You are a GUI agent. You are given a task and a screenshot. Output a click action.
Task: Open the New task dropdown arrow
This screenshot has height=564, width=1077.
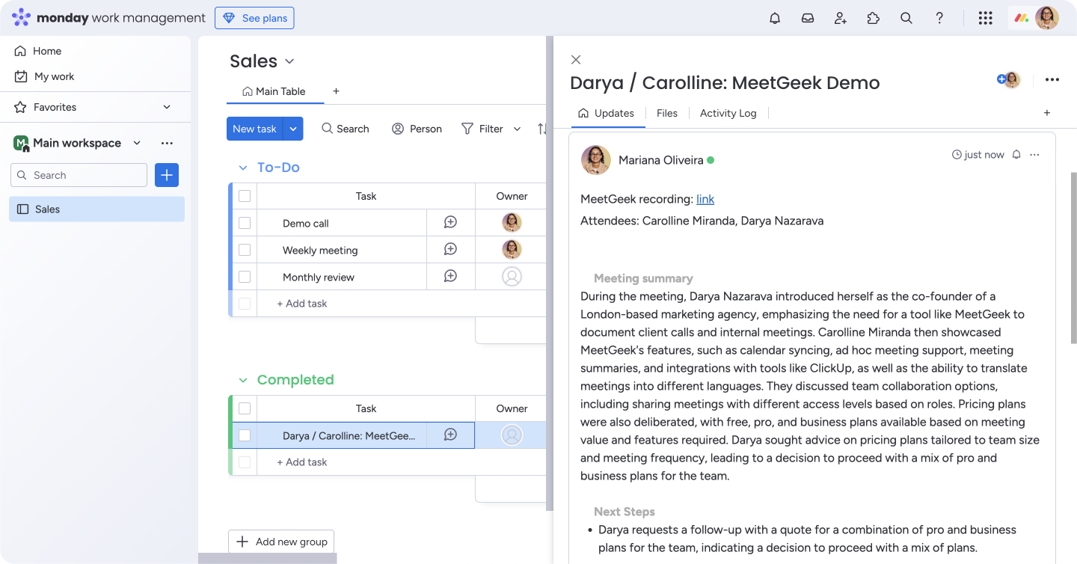click(x=293, y=129)
